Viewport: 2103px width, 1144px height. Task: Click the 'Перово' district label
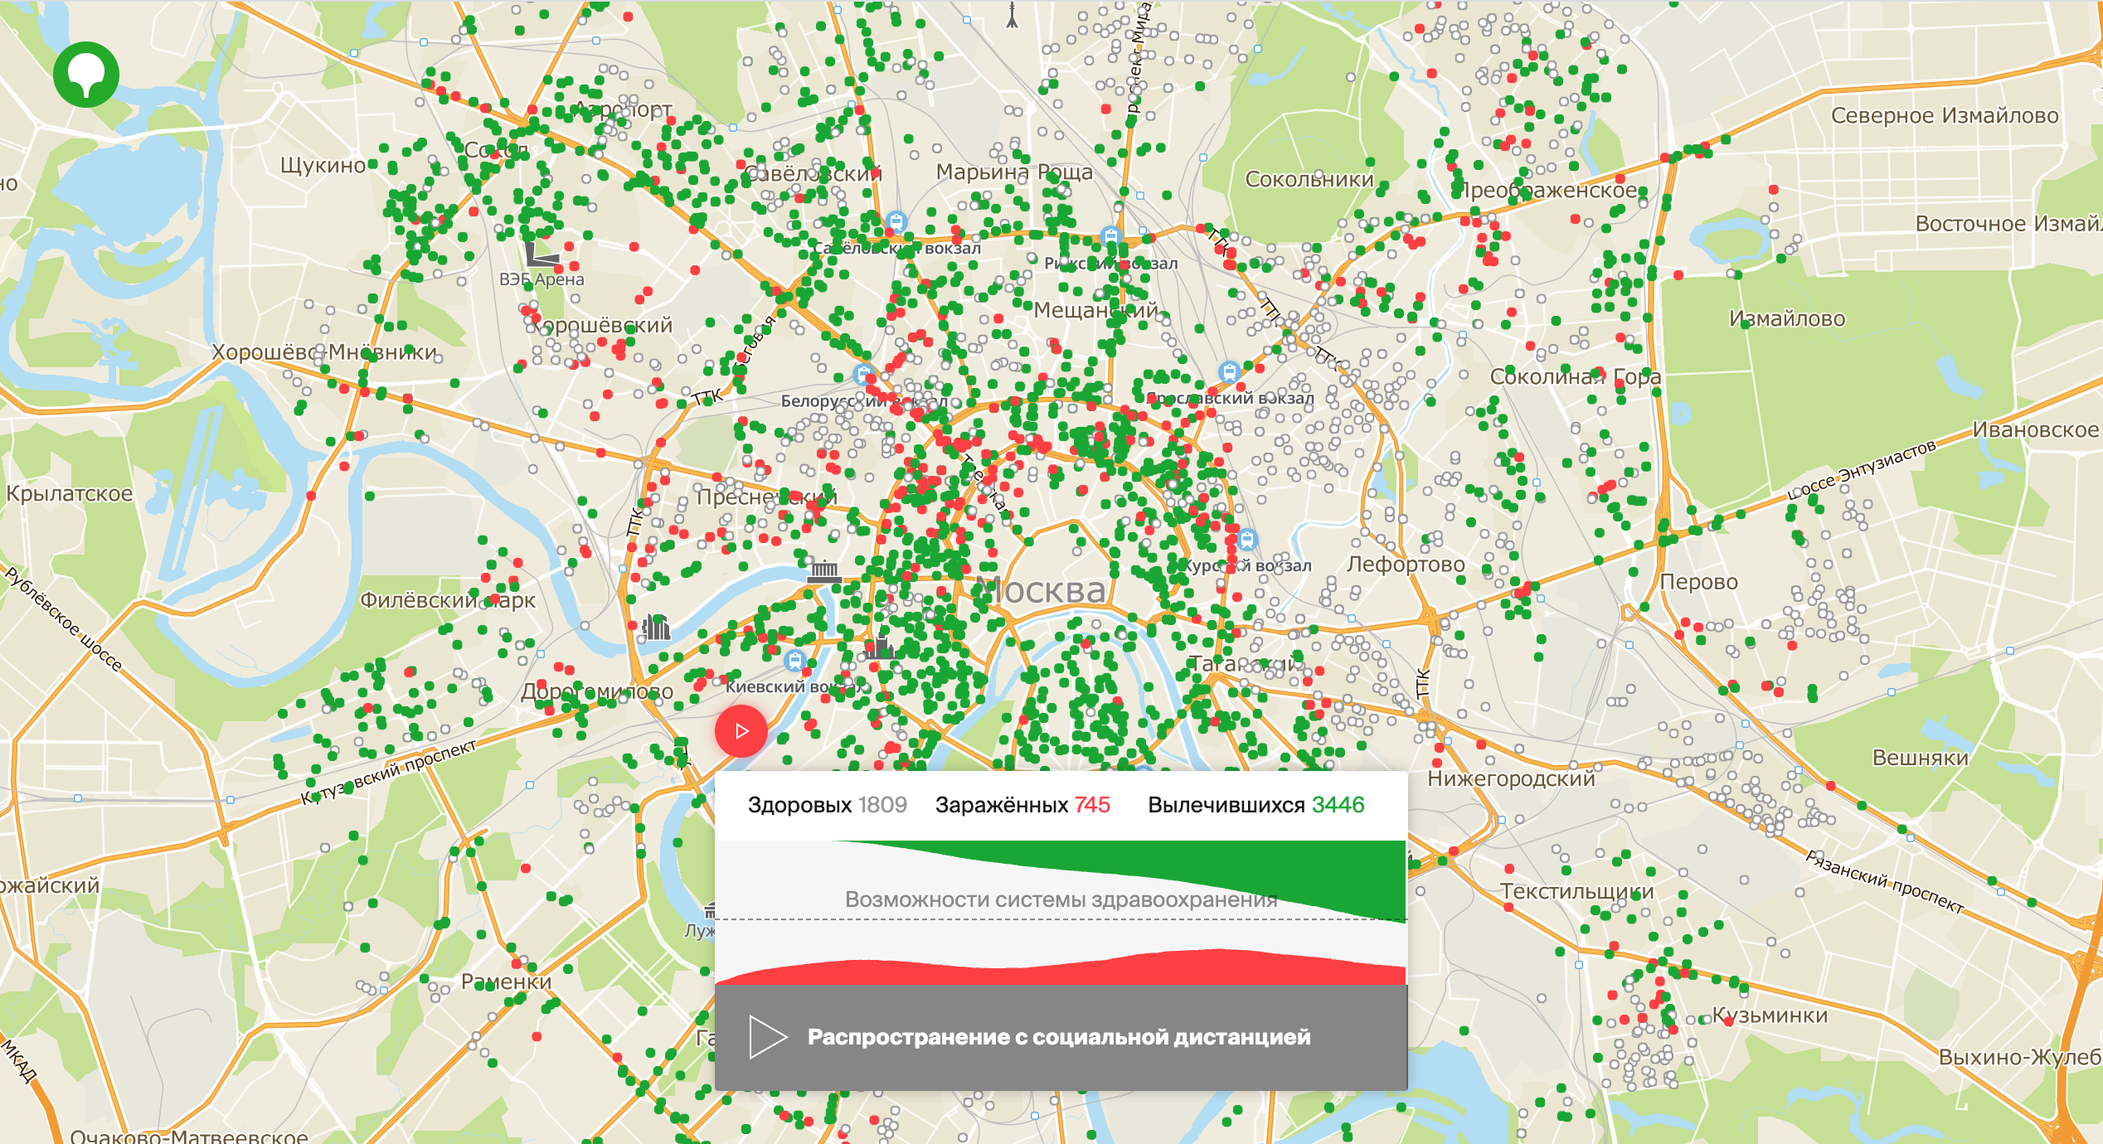(x=1698, y=582)
